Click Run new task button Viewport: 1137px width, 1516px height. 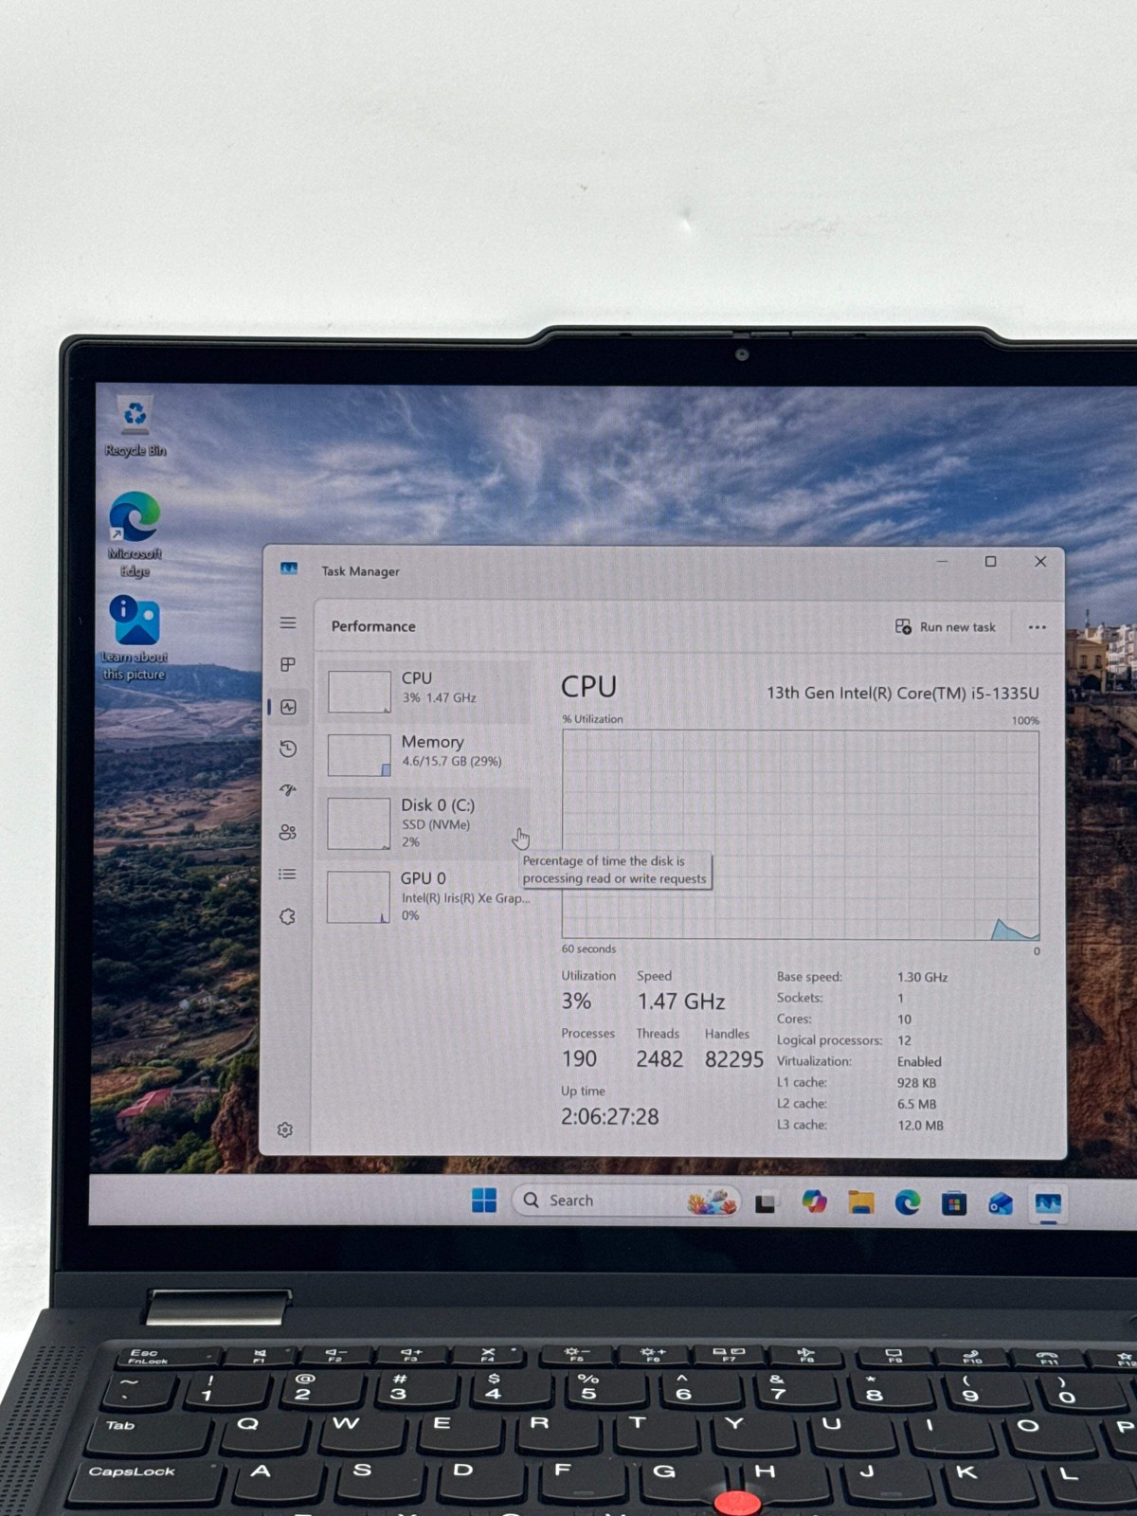click(946, 627)
